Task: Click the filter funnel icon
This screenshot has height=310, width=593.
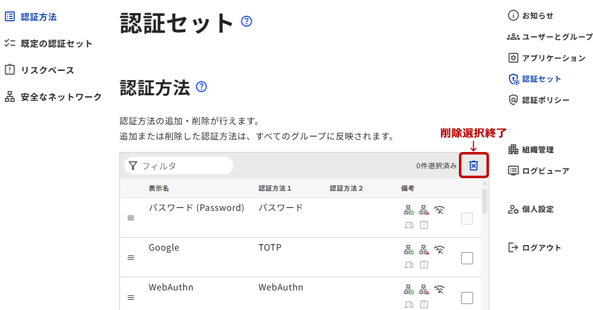Action: [133, 166]
